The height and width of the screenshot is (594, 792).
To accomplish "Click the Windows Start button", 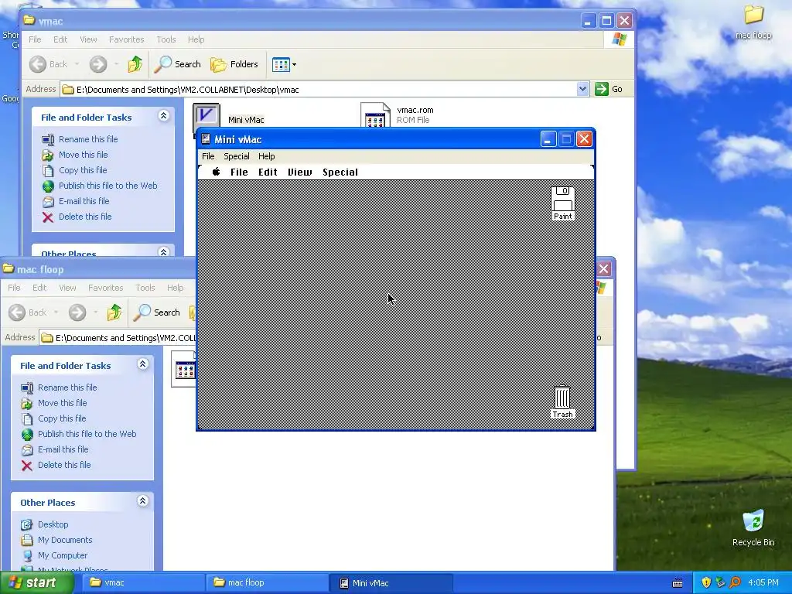I will tap(36, 583).
